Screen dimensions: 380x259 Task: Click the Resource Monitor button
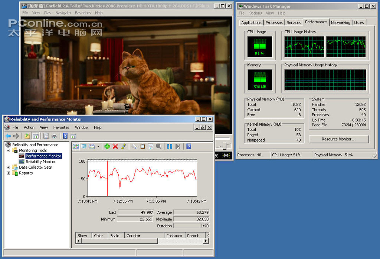point(338,139)
